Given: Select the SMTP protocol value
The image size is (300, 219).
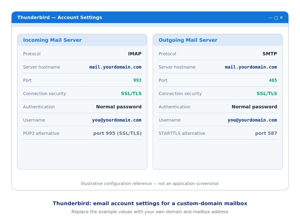Looking at the screenshot, I should (269, 54).
